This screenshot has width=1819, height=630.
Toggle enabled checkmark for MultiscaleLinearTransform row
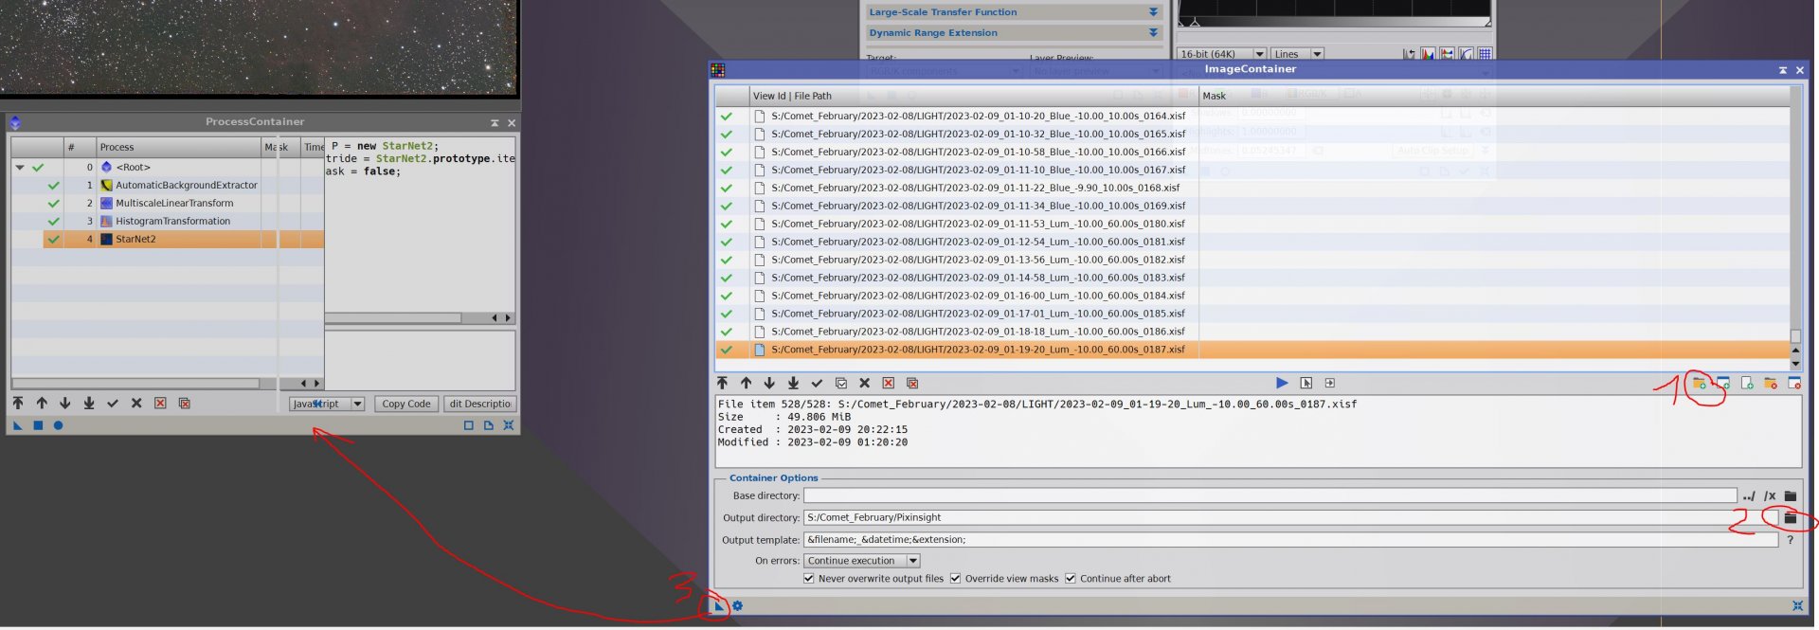click(x=54, y=203)
